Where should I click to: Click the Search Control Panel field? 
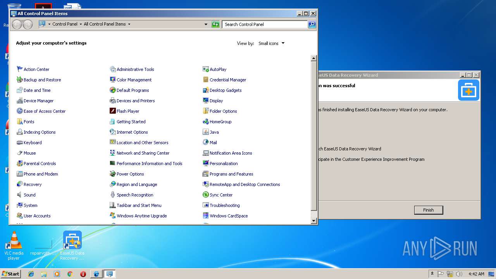265,24
